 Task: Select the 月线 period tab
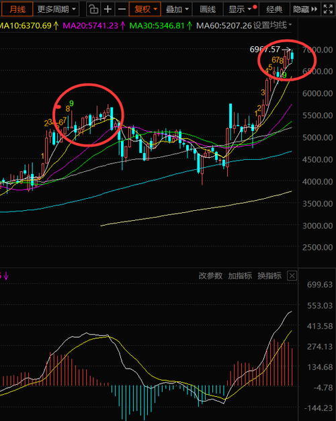point(17,9)
